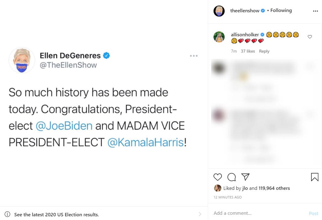Click the info icon next to election results banner

(7, 214)
